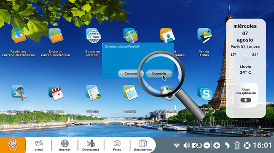This screenshot has height=153, width=274.
Task: Add an application with plus button
Action: [x=246, y=100]
